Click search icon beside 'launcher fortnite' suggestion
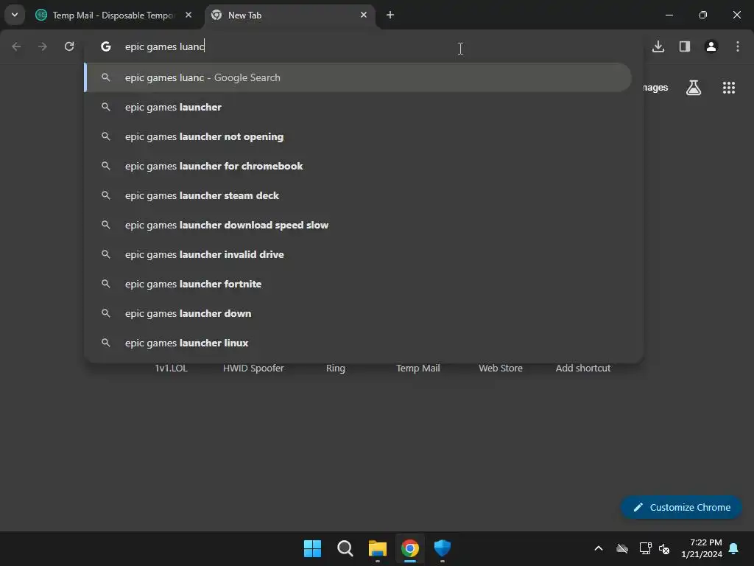754x566 pixels. click(106, 284)
